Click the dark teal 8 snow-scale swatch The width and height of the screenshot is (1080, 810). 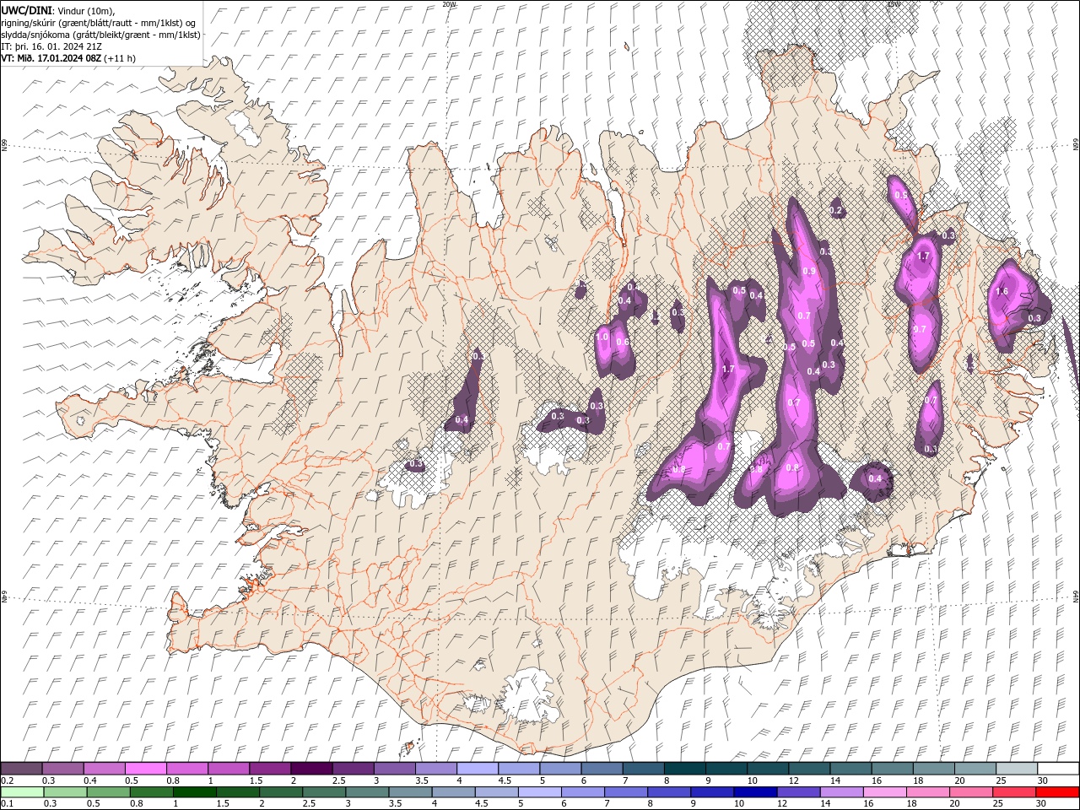[684, 769]
